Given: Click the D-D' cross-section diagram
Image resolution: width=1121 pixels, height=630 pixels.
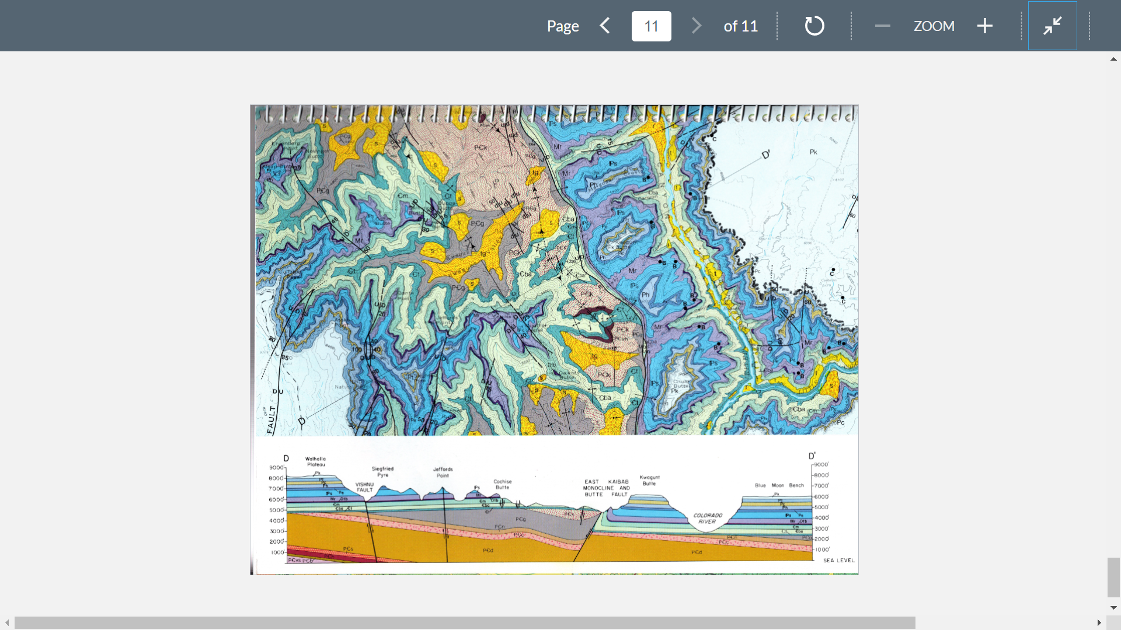Looking at the screenshot, I should 555,510.
